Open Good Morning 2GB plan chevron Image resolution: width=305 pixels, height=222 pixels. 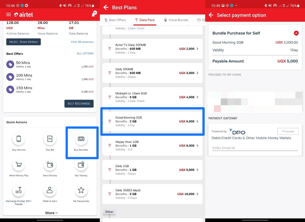197,121
